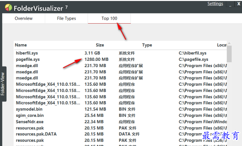
Task: Switch to the File Types tab
Action: (66, 18)
